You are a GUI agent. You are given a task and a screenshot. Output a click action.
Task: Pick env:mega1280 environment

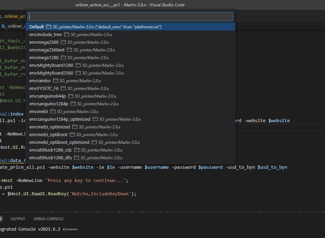tap(130, 57)
